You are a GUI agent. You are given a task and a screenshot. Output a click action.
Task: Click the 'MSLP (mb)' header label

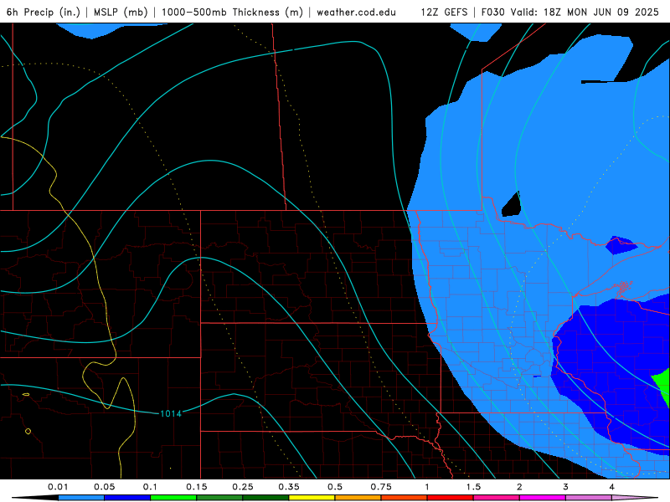[x=121, y=13]
